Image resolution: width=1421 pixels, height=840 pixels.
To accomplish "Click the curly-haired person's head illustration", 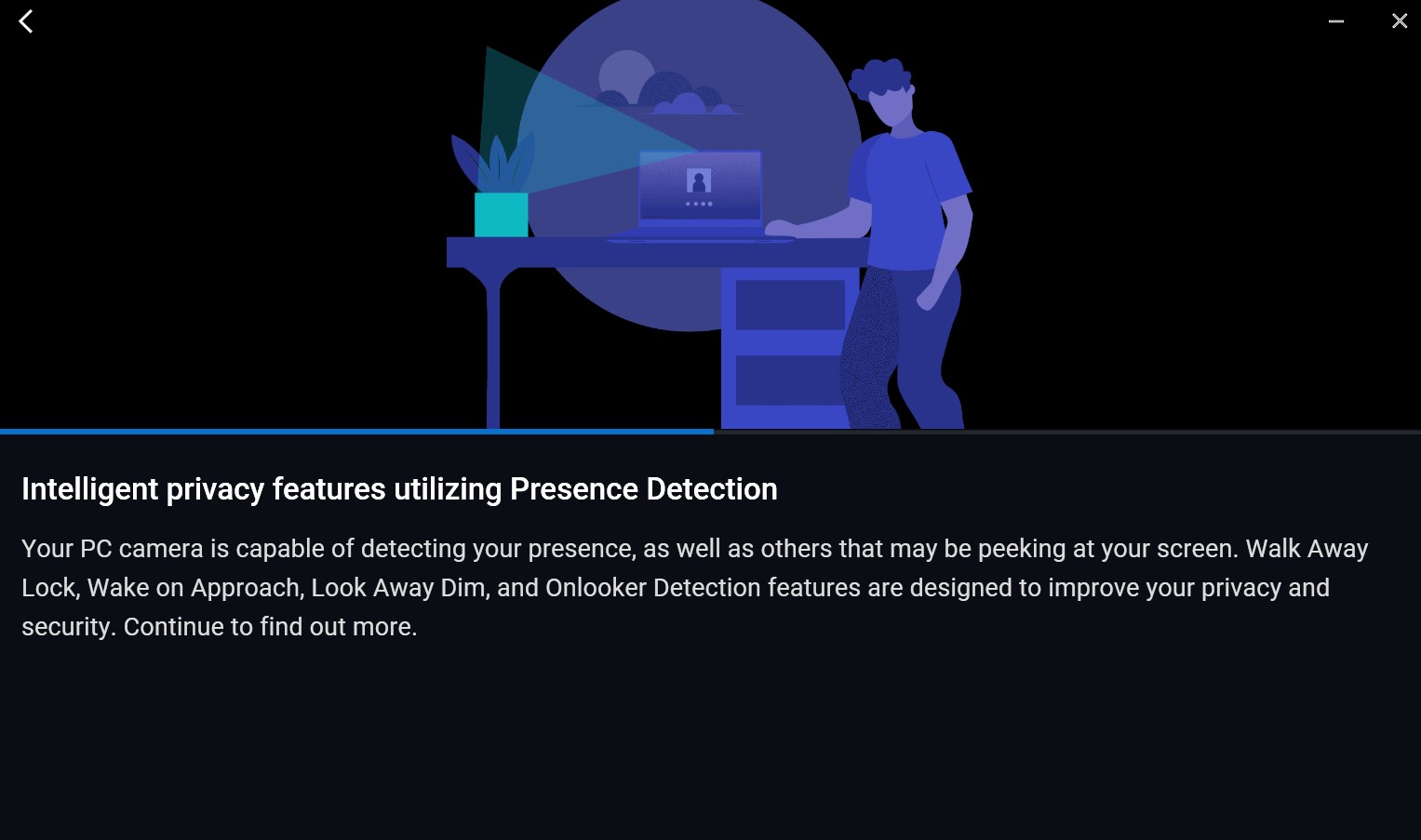I will tap(884, 91).
